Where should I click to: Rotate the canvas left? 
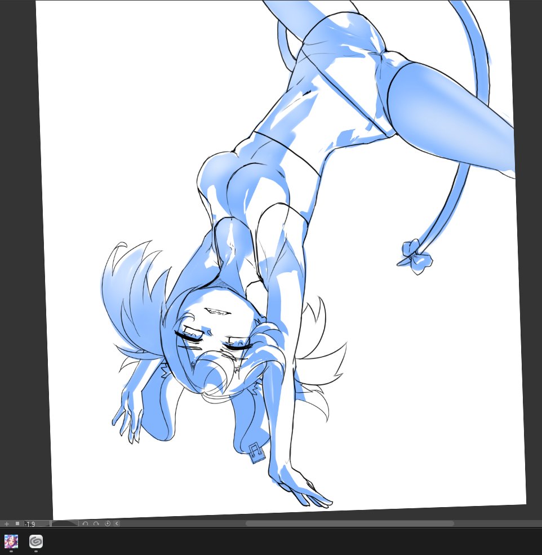coord(85,523)
